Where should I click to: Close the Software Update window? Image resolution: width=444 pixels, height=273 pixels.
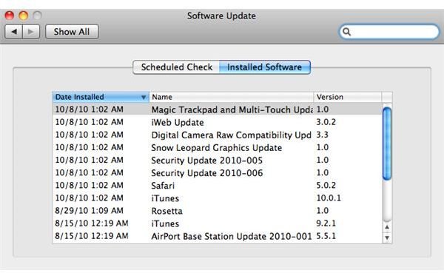[10, 16]
